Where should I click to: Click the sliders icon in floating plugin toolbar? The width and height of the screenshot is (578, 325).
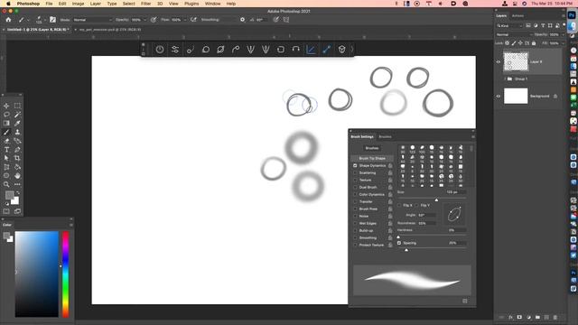coord(175,50)
